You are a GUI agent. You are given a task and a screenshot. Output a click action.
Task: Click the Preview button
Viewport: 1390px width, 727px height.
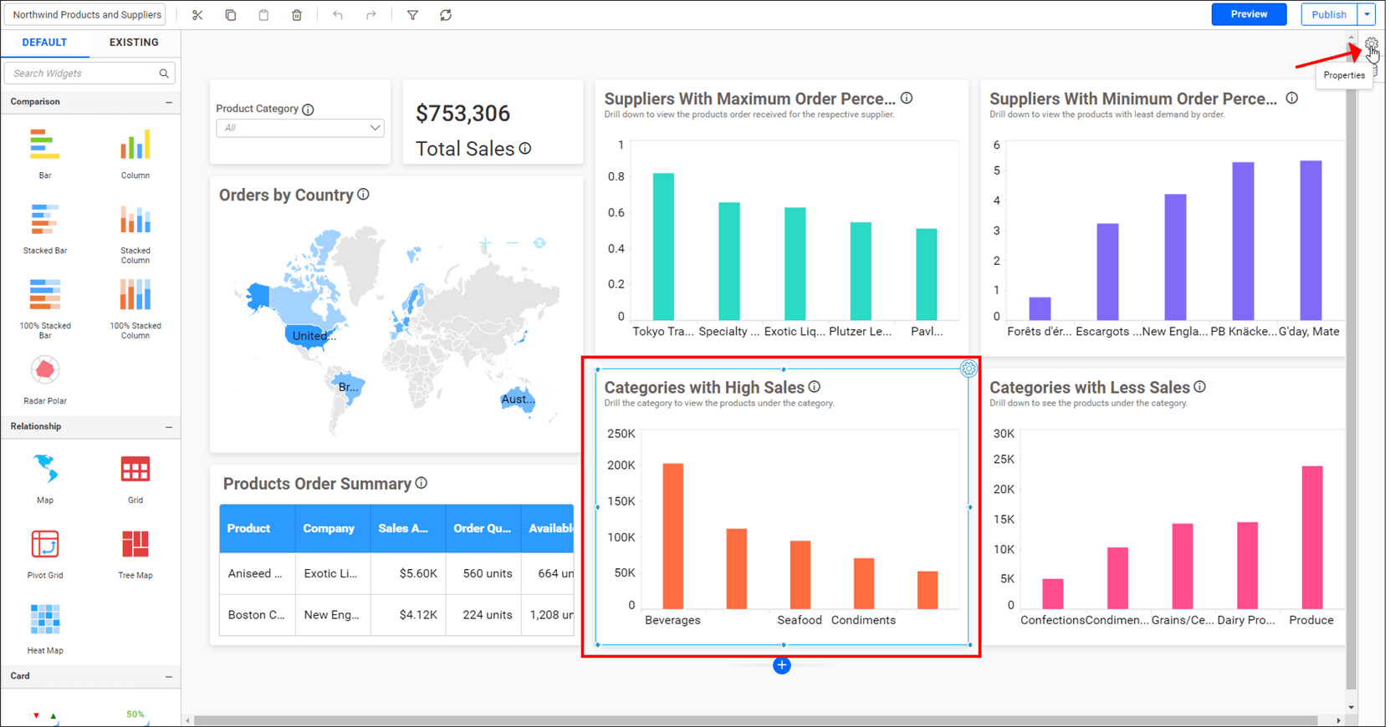1248,14
